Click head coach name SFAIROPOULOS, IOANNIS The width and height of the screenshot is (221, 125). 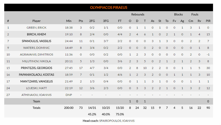click(117, 121)
